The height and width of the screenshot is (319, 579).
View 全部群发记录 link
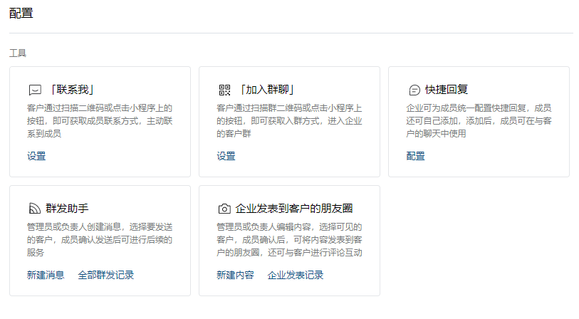coord(106,275)
